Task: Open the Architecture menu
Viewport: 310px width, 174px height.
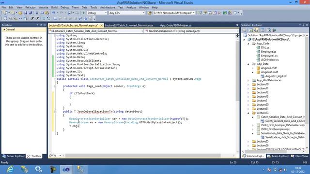Action: tap(108, 7)
